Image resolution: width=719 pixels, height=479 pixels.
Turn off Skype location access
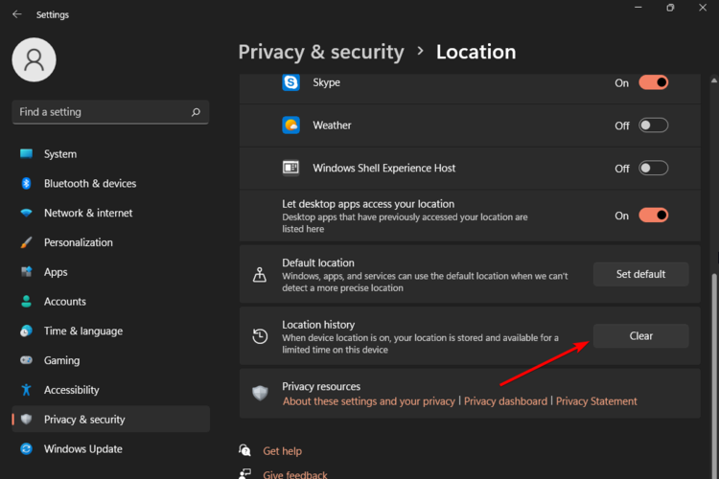click(x=653, y=82)
